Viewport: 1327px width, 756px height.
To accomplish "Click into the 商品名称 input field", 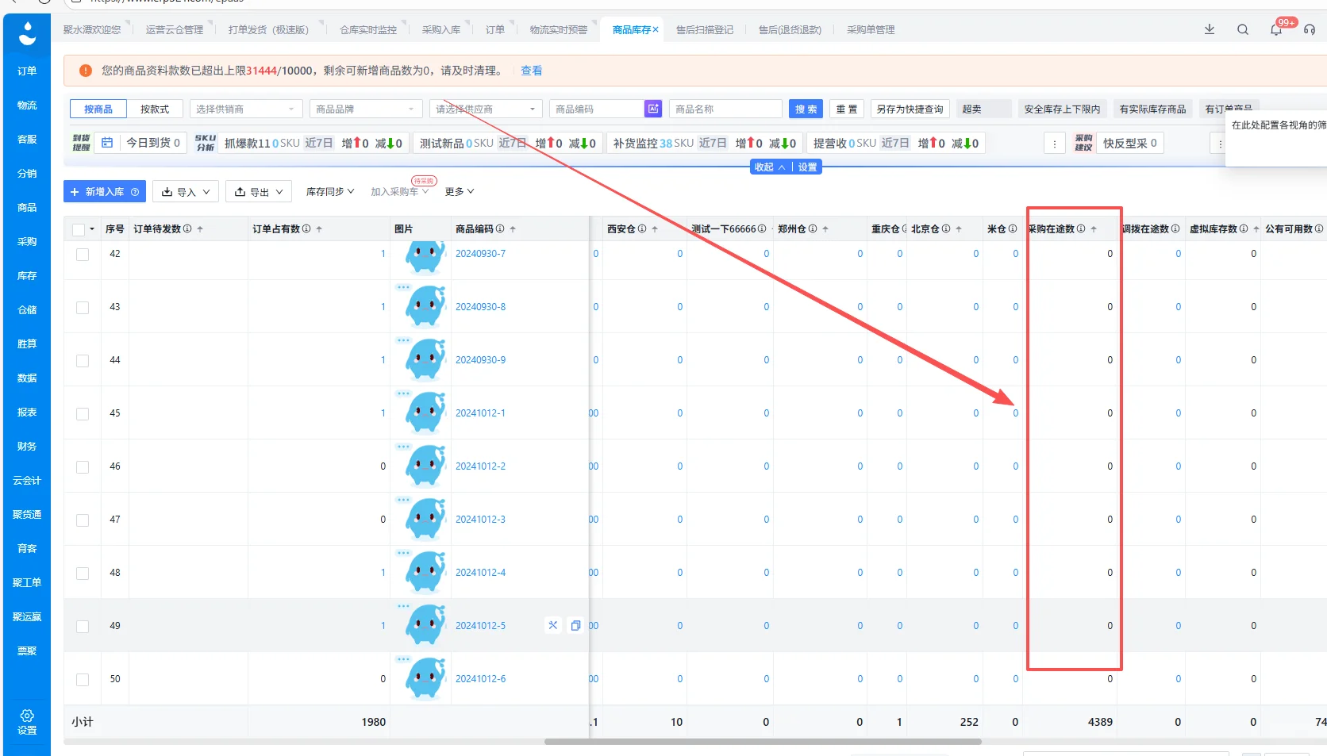I will (725, 109).
